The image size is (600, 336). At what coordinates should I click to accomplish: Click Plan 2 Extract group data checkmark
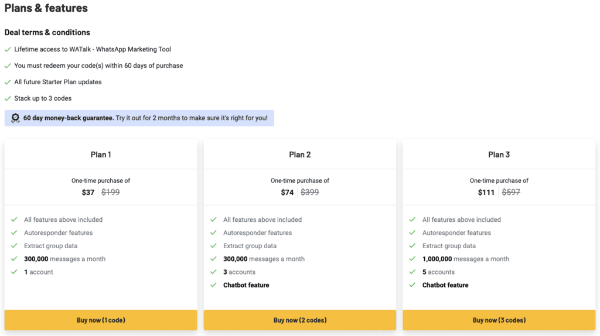[213, 246]
